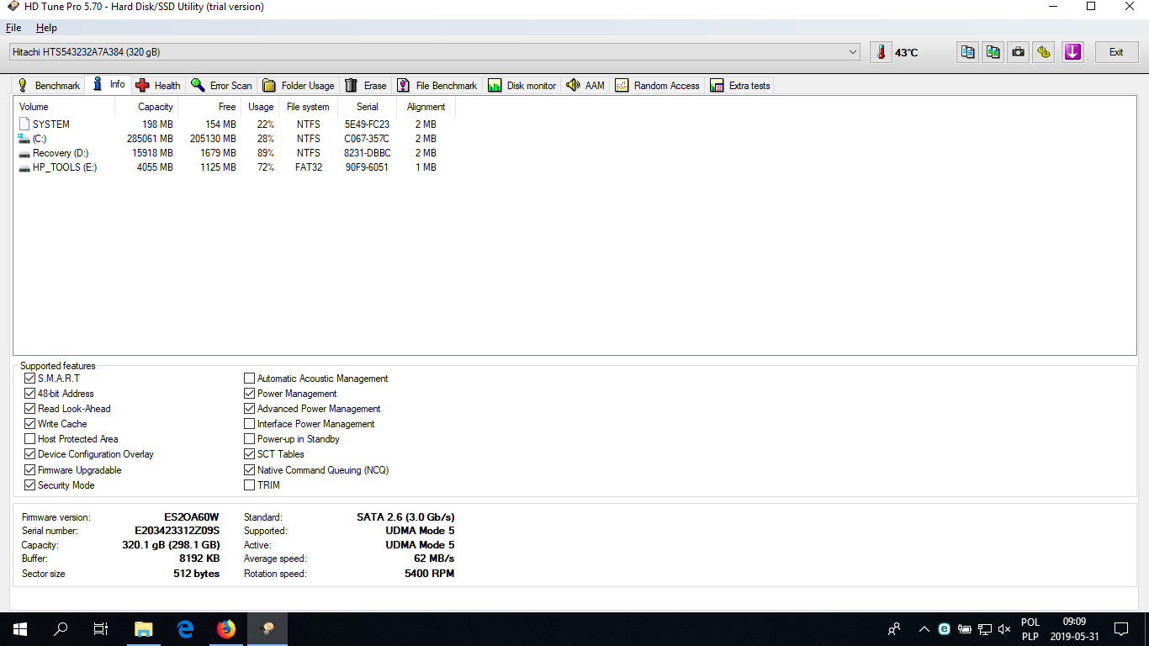Check the Automatic Acoustic Management checkbox
The height and width of the screenshot is (646, 1149).
pos(250,379)
